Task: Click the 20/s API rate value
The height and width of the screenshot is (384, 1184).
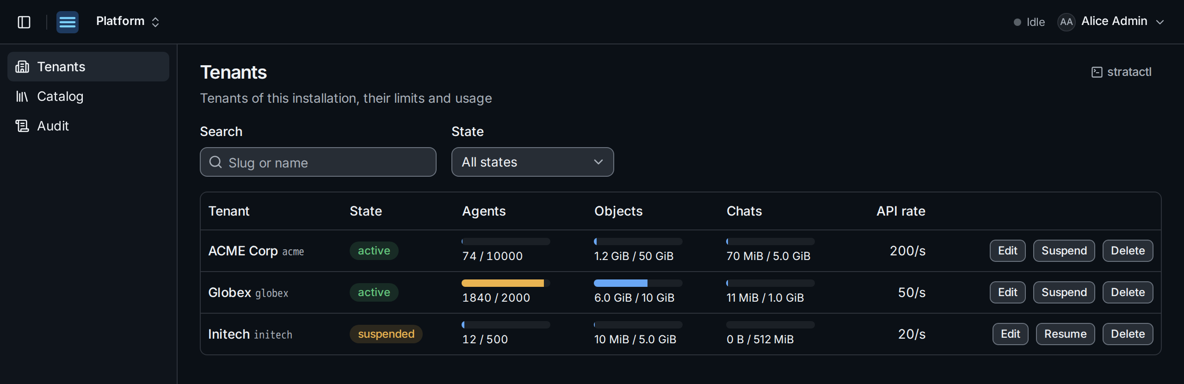Action: point(912,334)
